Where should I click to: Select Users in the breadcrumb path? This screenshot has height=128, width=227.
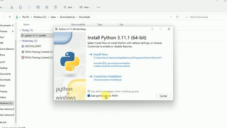click(53, 17)
